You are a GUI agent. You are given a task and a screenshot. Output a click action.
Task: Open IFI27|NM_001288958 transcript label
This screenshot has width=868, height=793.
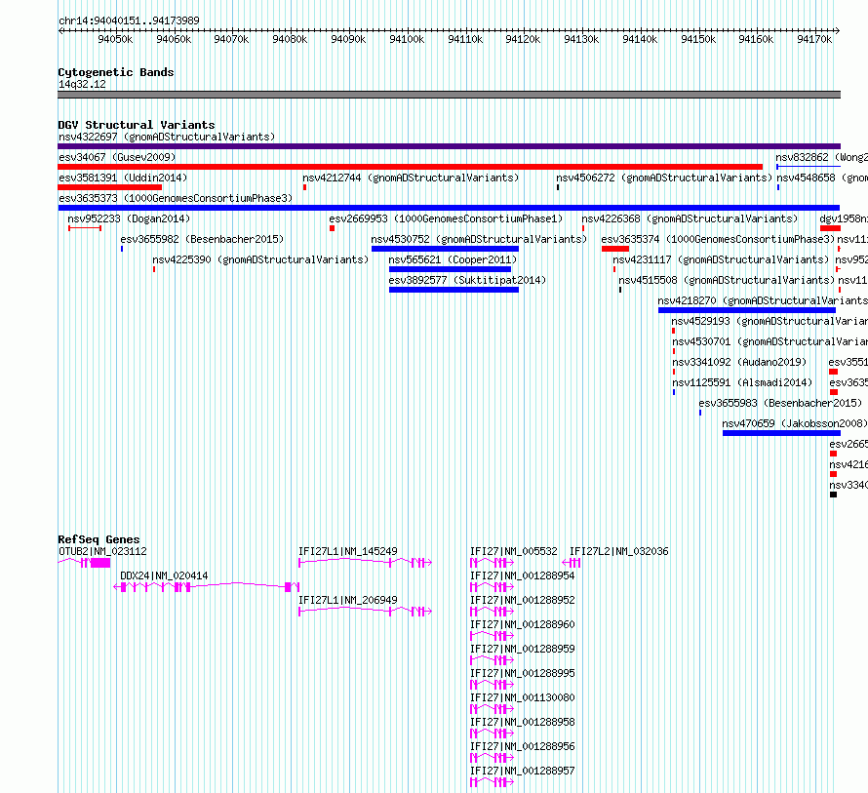point(523,722)
